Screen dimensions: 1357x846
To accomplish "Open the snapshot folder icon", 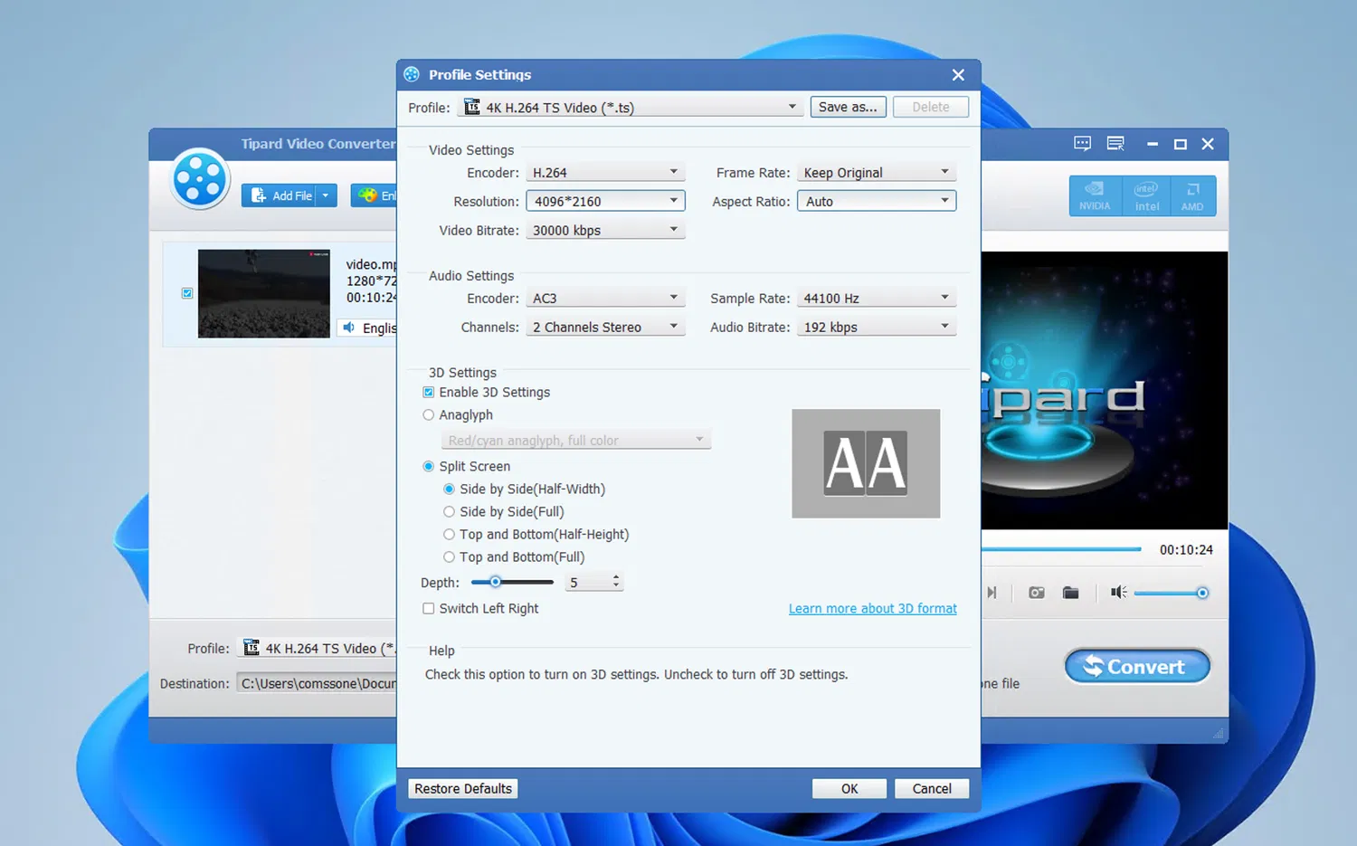I will tap(1071, 593).
